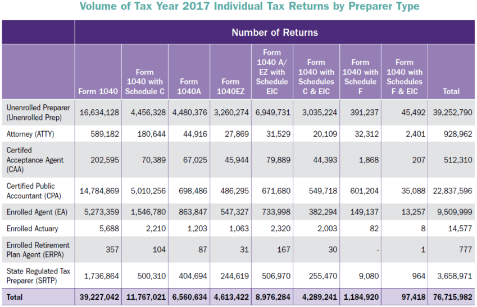Click the Form 1040A column header
Image resolution: width=477 pixels, height=307 pixels.
[189, 86]
